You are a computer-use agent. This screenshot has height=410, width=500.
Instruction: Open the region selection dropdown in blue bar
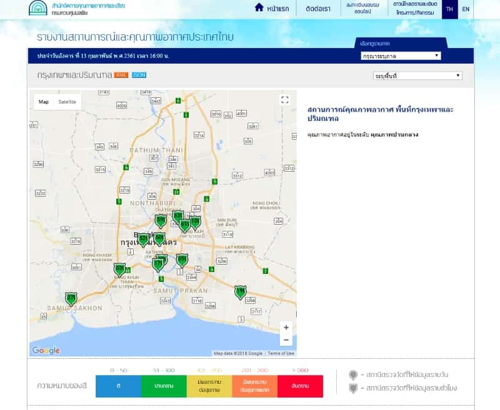pos(401,56)
